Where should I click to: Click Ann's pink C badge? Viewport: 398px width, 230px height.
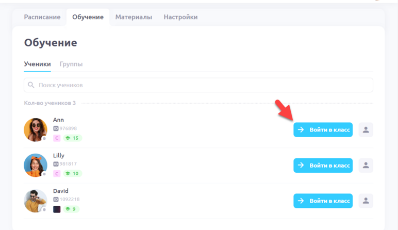[x=57, y=138]
